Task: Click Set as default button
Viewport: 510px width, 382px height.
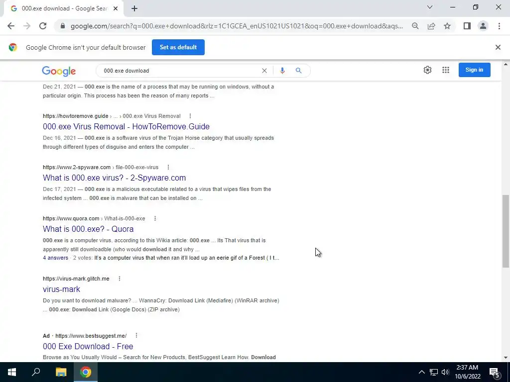Action: pos(178,47)
